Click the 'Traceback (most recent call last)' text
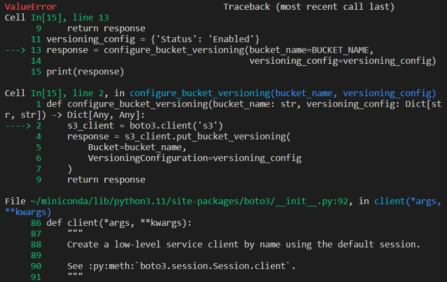Viewport: 447px width, 282px height. [309, 7]
